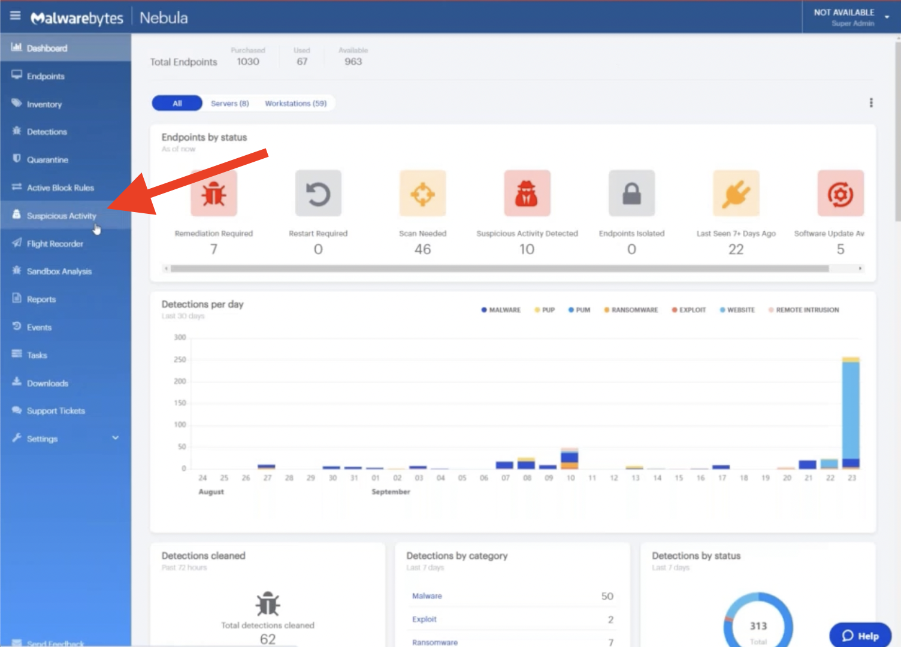Click the tall September 23 detections bar
The height and width of the screenshot is (647, 901).
click(851, 412)
